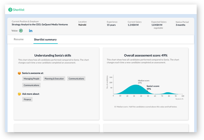The width and height of the screenshot is (204, 140).
Task: Click the Finance tag under Ask more about
Action: tap(27, 100)
